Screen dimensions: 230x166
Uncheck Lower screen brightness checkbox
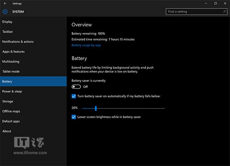point(74,117)
